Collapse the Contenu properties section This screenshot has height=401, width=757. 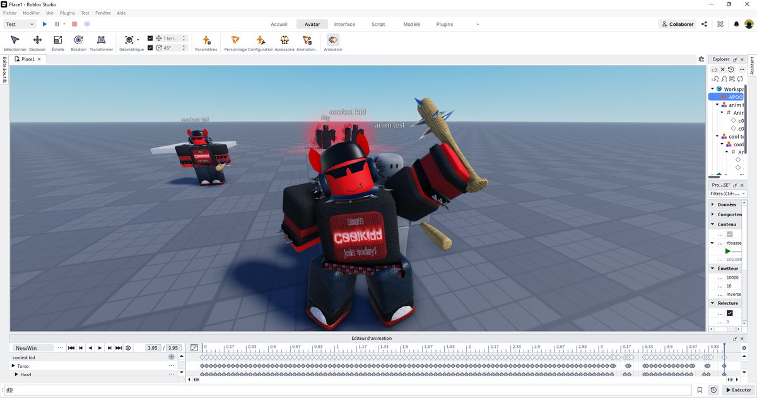point(713,224)
